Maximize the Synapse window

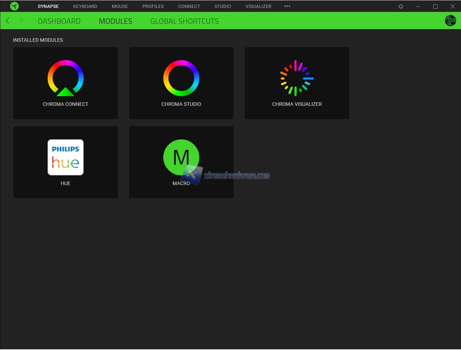435,6
